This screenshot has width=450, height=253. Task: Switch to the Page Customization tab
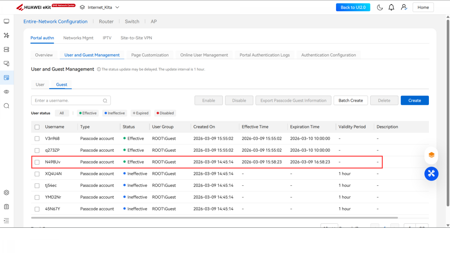[150, 55]
